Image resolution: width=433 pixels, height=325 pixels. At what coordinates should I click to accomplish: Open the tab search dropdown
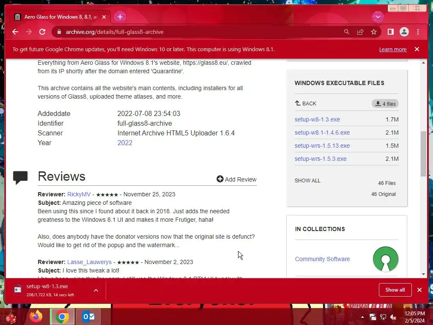[378, 17]
